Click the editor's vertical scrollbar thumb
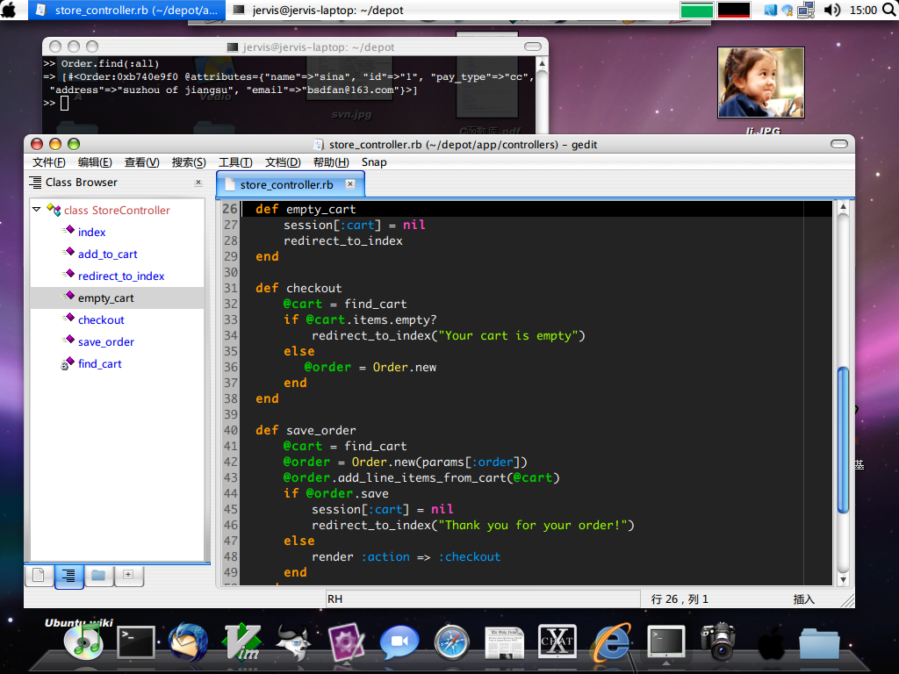Image resolution: width=899 pixels, height=674 pixels. point(843,441)
